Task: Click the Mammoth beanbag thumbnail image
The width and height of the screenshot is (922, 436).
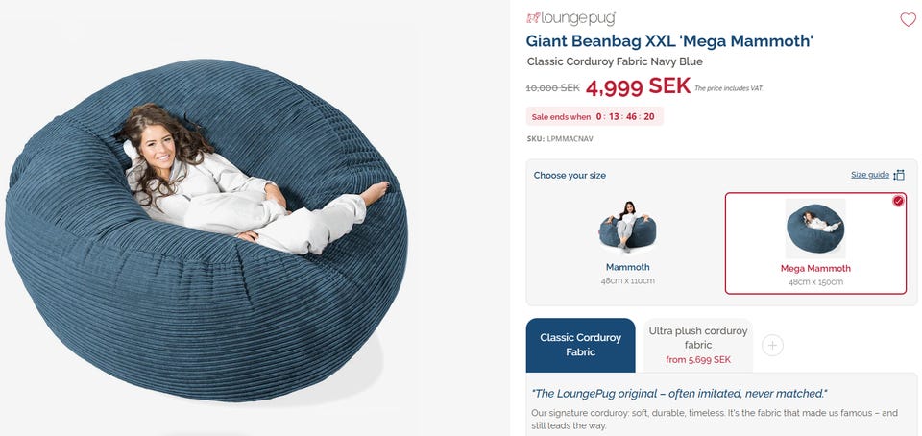Action: pyautogui.click(x=627, y=229)
